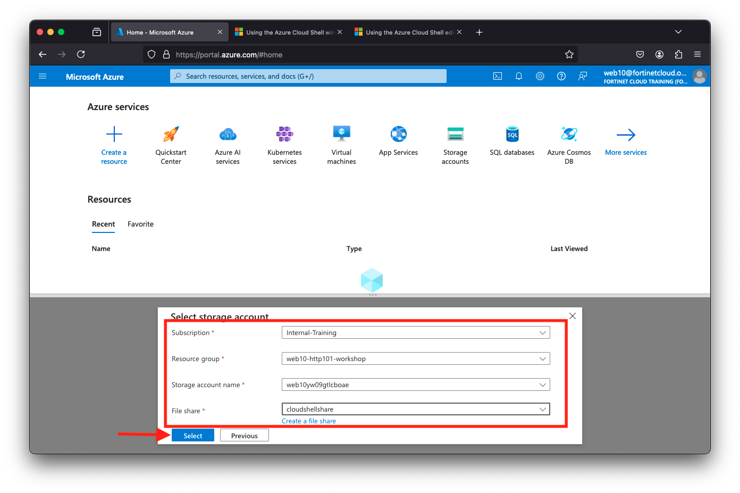Screen dimensions: 740x493
Task: Open the help question mark
Action: pos(561,76)
